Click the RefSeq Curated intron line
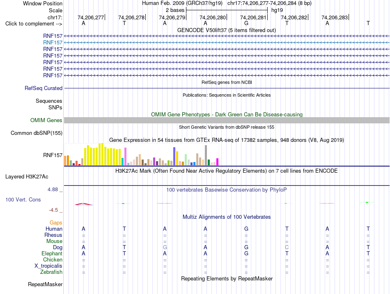This screenshot has height=294, width=390. pyautogui.click(x=227, y=88)
